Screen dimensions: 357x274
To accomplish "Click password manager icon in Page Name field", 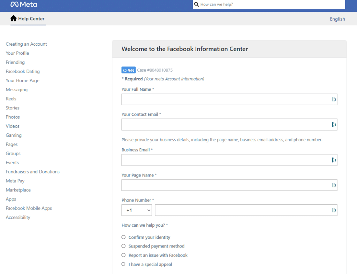I will point(334,185).
